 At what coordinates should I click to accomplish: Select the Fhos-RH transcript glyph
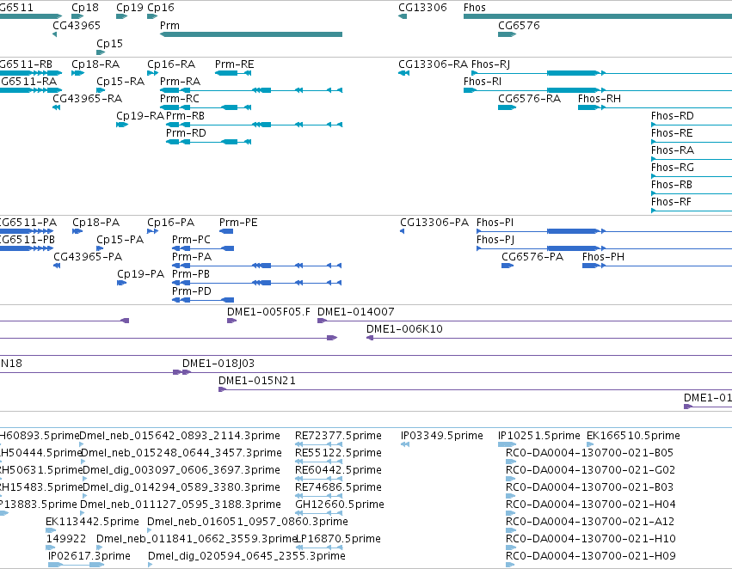coord(655,107)
